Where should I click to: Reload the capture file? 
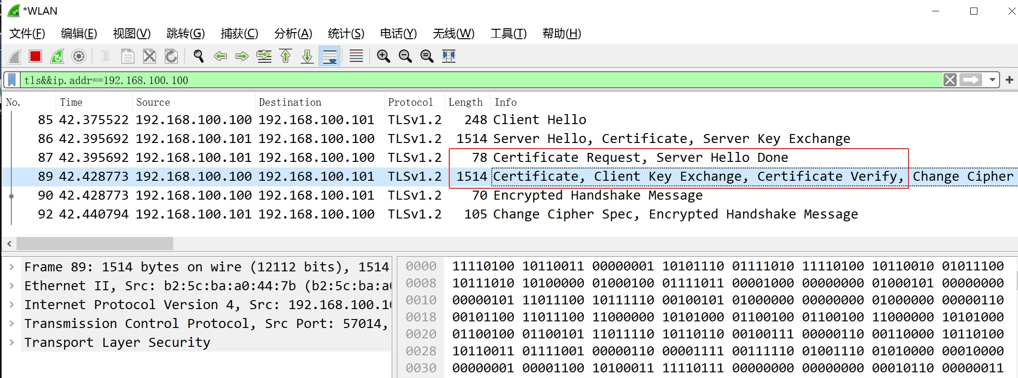(x=171, y=57)
